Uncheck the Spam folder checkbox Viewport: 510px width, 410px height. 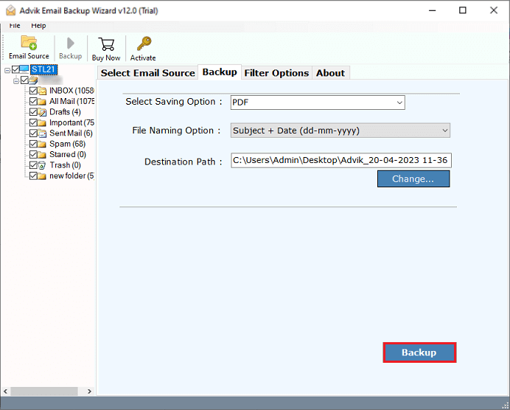33,144
